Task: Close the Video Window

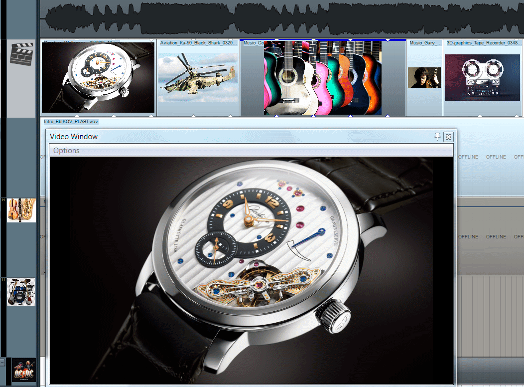Action: [x=448, y=137]
